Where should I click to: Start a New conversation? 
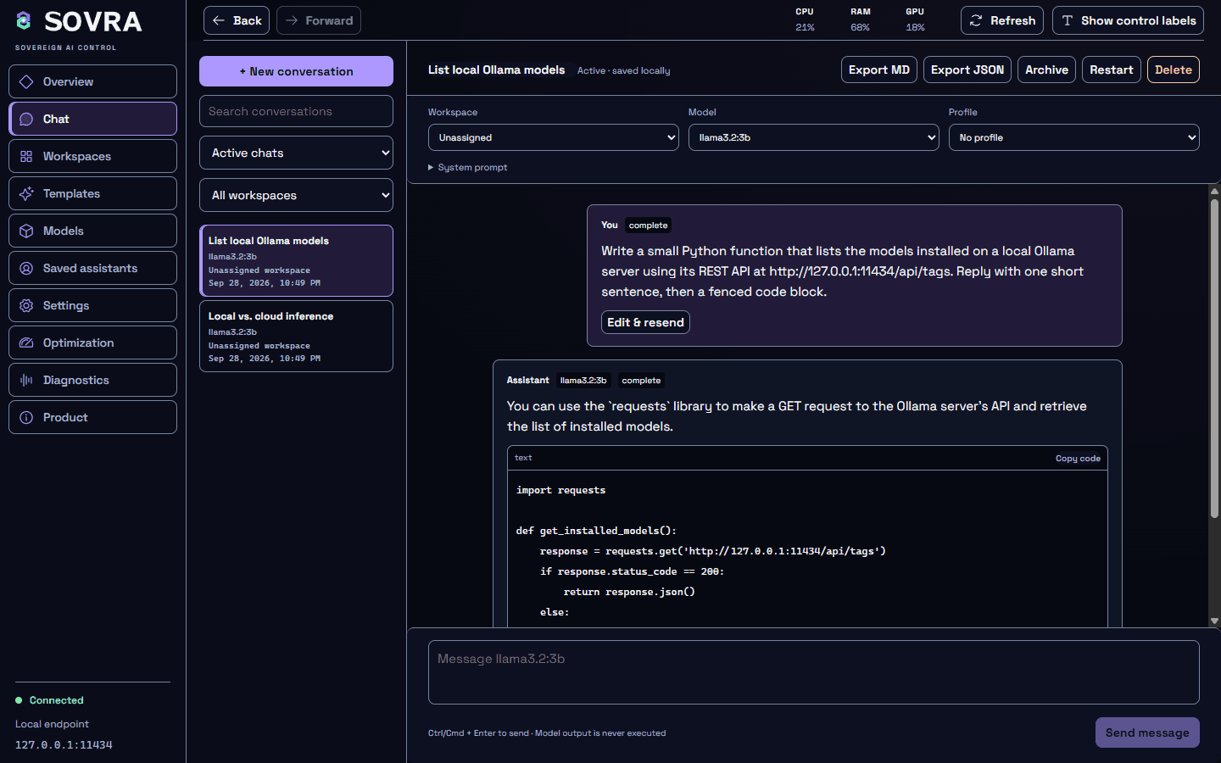tap(296, 71)
